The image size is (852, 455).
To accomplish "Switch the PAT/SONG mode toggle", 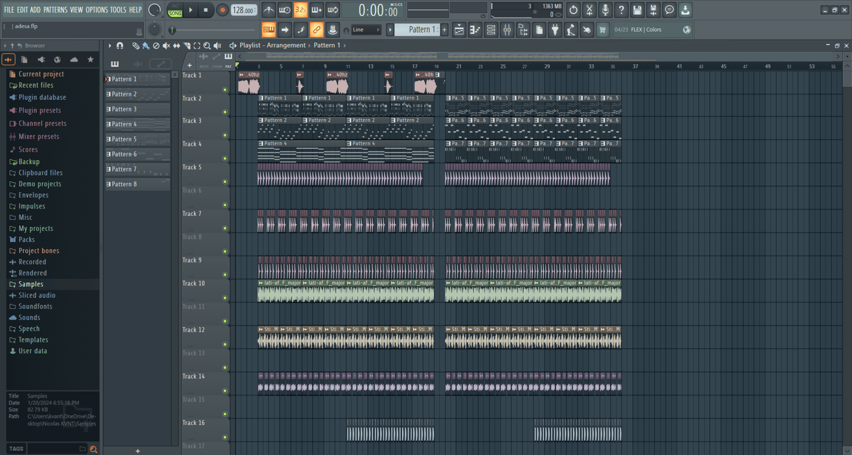I will 175,10.
